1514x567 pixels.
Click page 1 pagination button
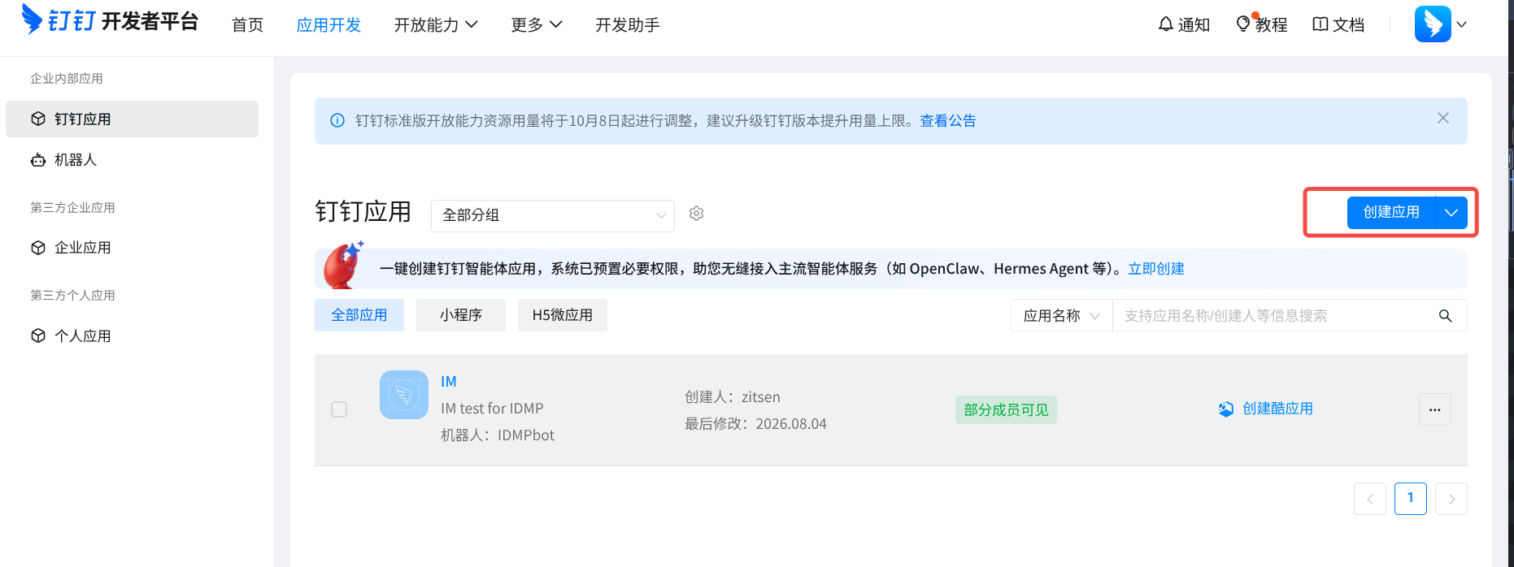1411,499
